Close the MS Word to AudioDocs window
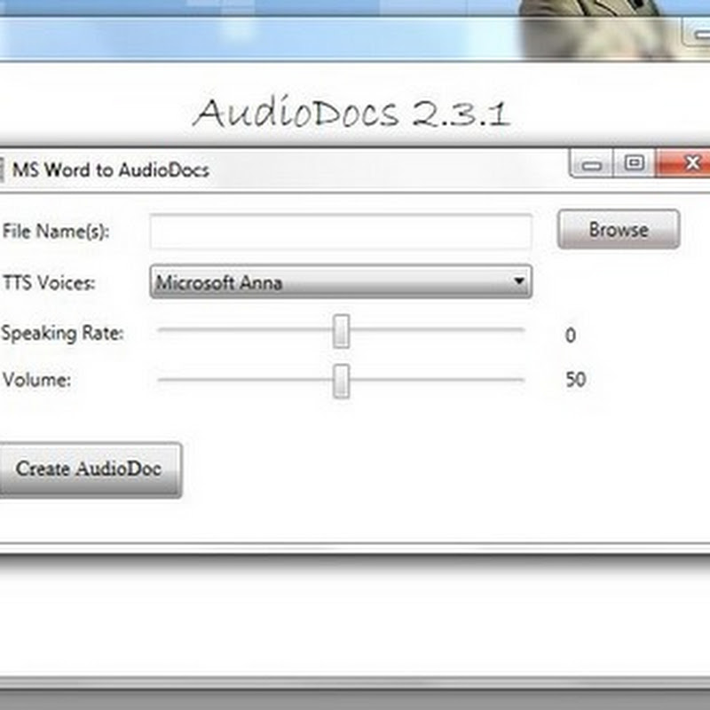 point(683,162)
